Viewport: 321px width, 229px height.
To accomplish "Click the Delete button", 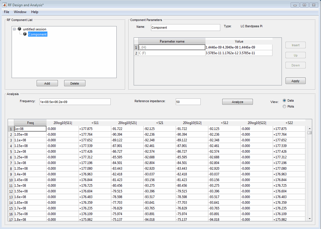I will coord(75,83).
